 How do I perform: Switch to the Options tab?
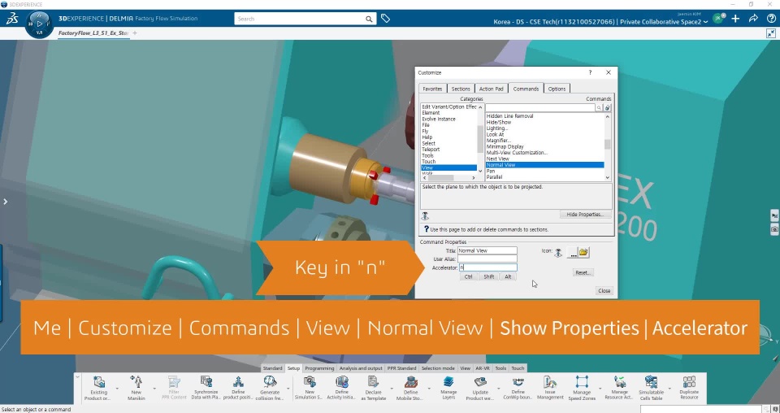(x=557, y=89)
